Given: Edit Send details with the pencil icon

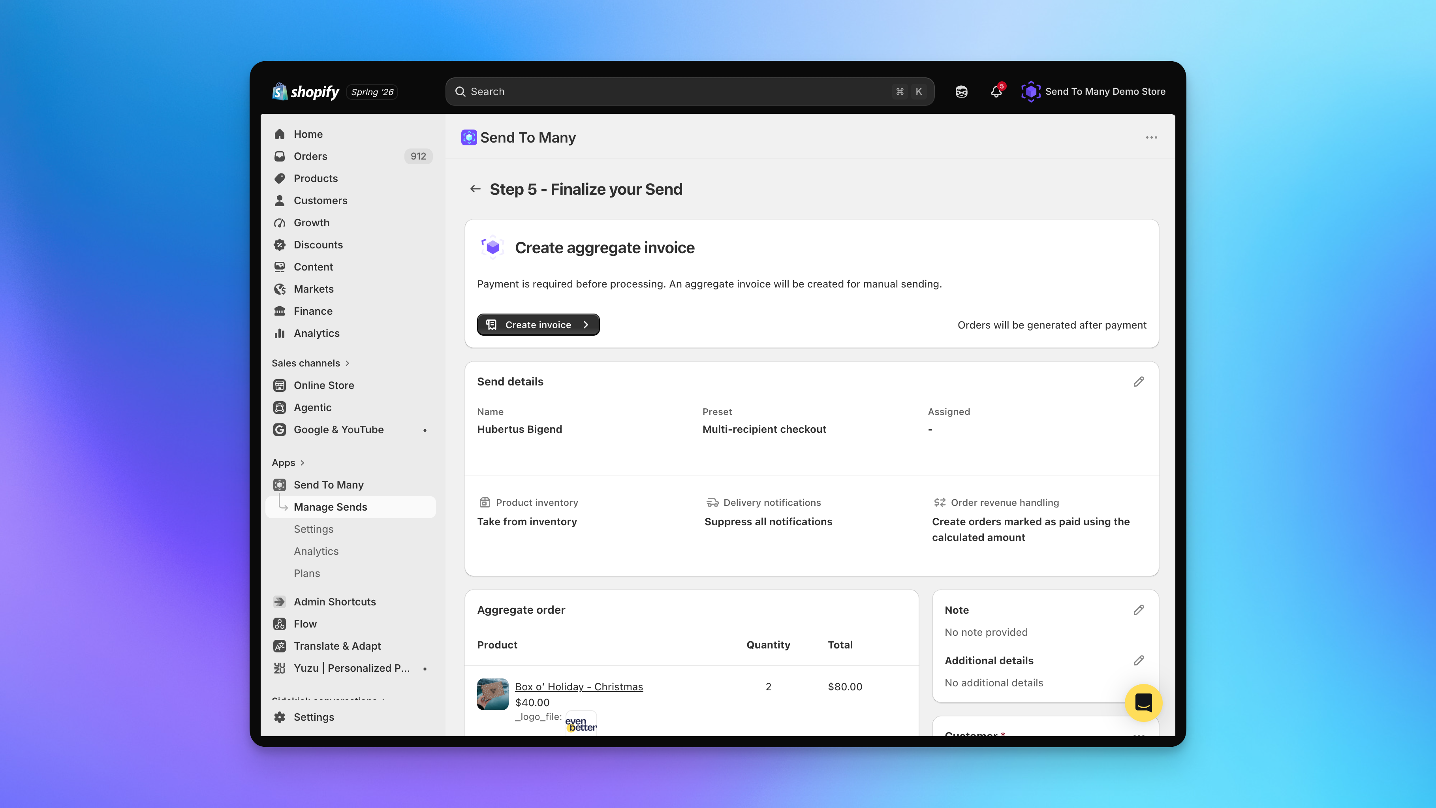Looking at the screenshot, I should coord(1138,382).
